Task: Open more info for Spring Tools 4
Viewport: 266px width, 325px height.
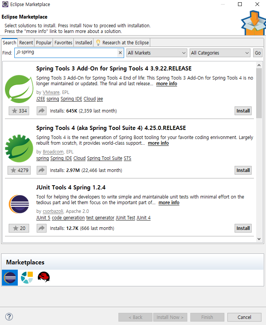Action: point(159,143)
